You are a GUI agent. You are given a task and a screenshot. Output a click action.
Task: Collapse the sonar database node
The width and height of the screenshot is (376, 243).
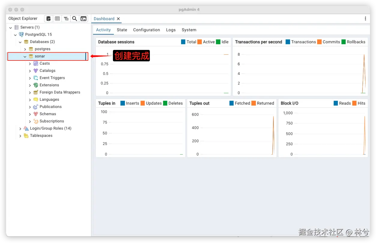(25, 57)
